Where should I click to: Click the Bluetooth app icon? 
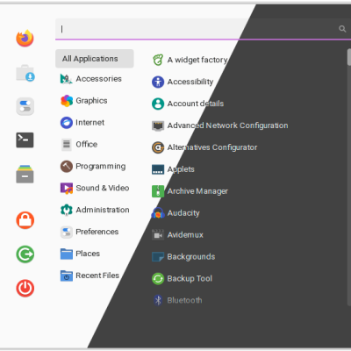click(158, 300)
